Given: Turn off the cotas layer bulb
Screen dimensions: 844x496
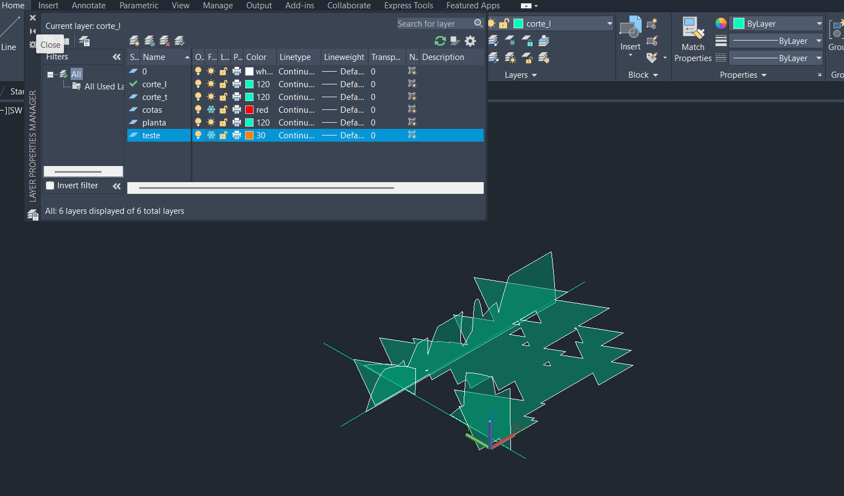Looking at the screenshot, I should point(198,109).
